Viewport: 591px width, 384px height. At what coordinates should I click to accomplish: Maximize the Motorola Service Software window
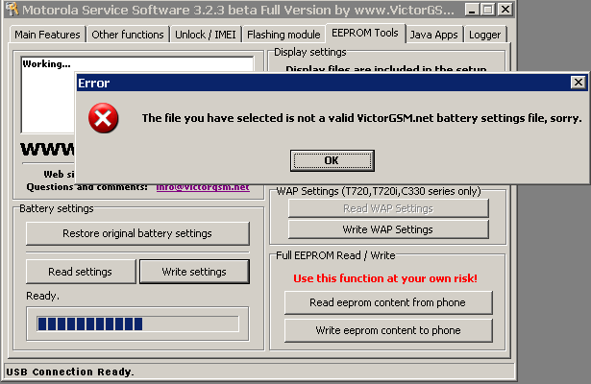(x=488, y=9)
